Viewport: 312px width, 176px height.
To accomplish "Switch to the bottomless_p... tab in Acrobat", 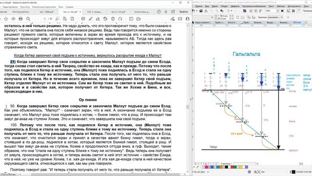I will point(142,12).
